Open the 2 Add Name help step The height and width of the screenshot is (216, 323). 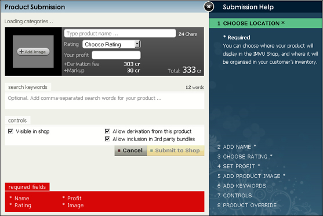tap(237, 147)
